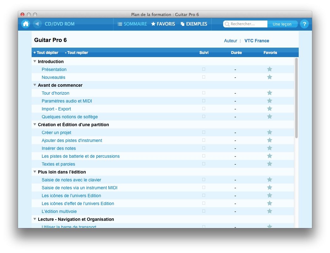
Task: Open the EXEMPLES tab
Action: point(194,24)
